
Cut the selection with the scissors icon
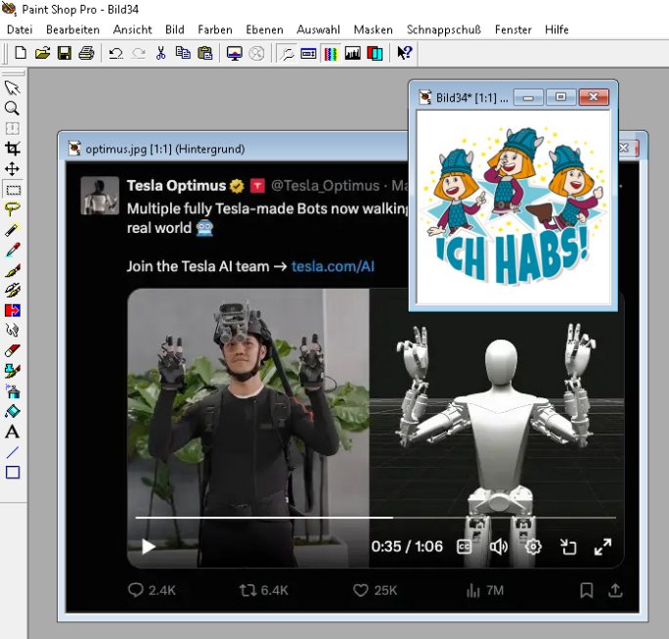pos(160,54)
